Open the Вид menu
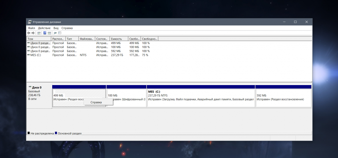338x158 pixels. click(x=56, y=28)
